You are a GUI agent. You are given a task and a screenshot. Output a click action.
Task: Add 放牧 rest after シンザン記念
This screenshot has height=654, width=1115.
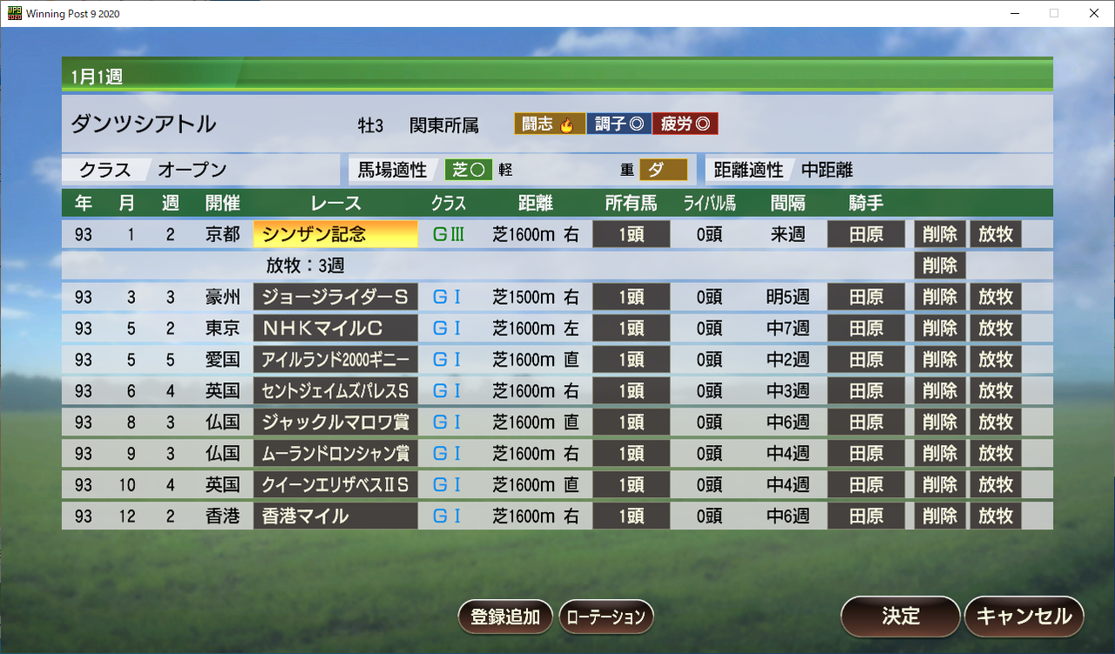[x=996, y=234]
